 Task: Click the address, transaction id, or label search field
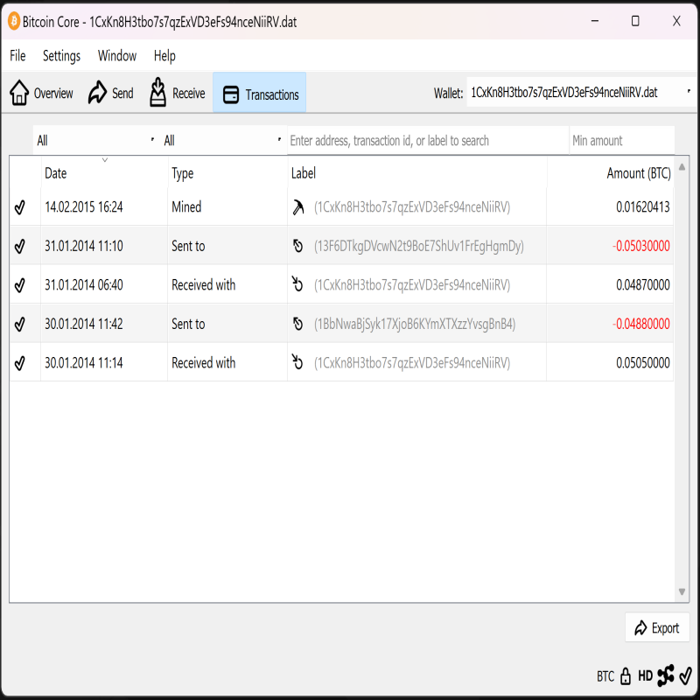pyautogui.click(x=428, y=141)
